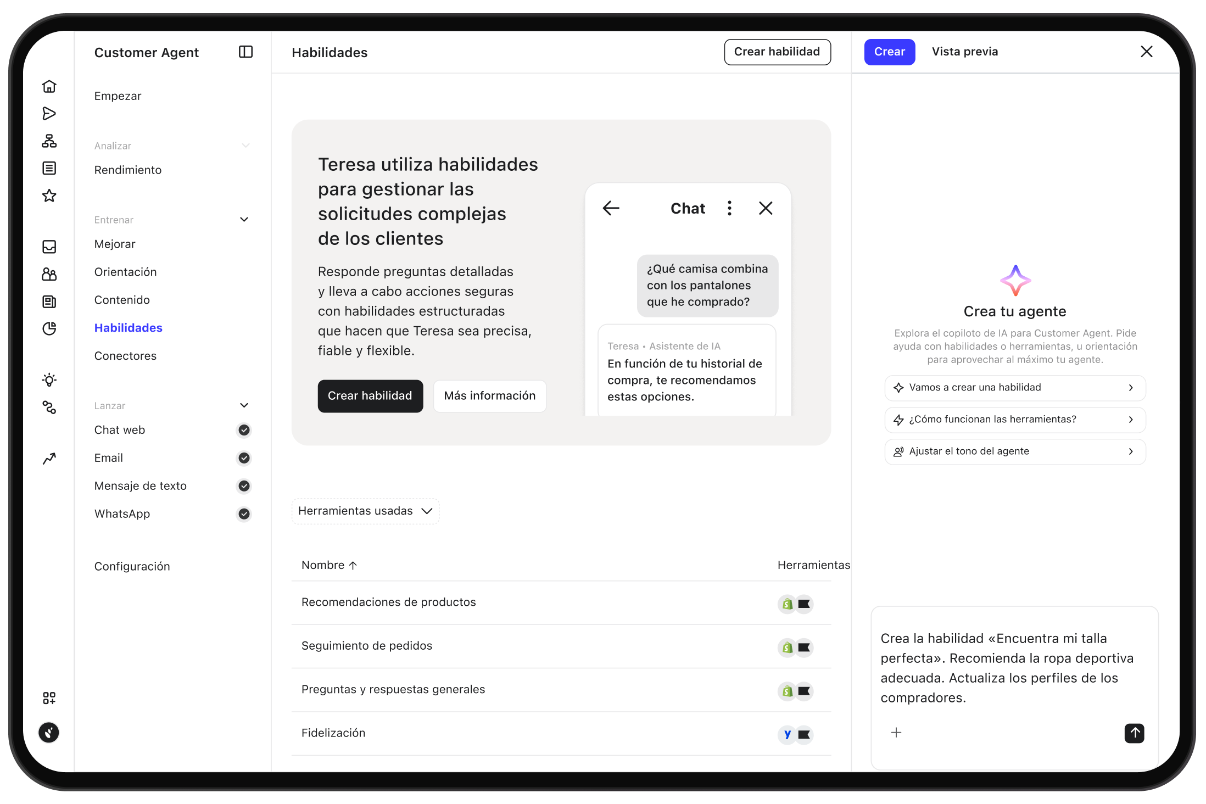Open the Herramientas usadas dropdown
This screenshot has width=1206, height=804.
366,511
